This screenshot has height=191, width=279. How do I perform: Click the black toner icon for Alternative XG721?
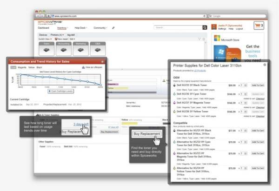pos(174,131)
